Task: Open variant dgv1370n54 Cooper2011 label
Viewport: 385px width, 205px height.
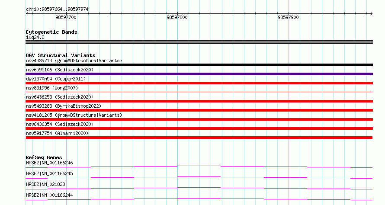Action: click(56, 79)
